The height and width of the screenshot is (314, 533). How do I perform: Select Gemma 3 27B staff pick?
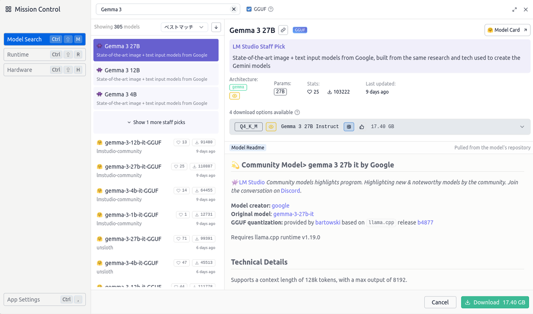(156, 50)
